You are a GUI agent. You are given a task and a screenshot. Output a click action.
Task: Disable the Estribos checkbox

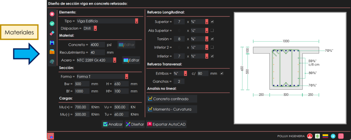(x=221, y=73)
